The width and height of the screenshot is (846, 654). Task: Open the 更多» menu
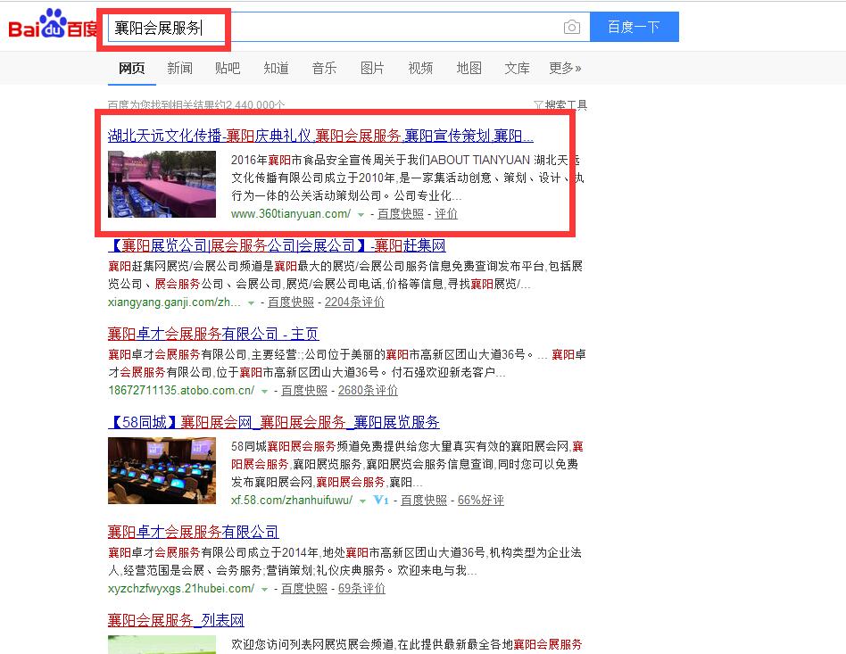(x=565, y=68)
